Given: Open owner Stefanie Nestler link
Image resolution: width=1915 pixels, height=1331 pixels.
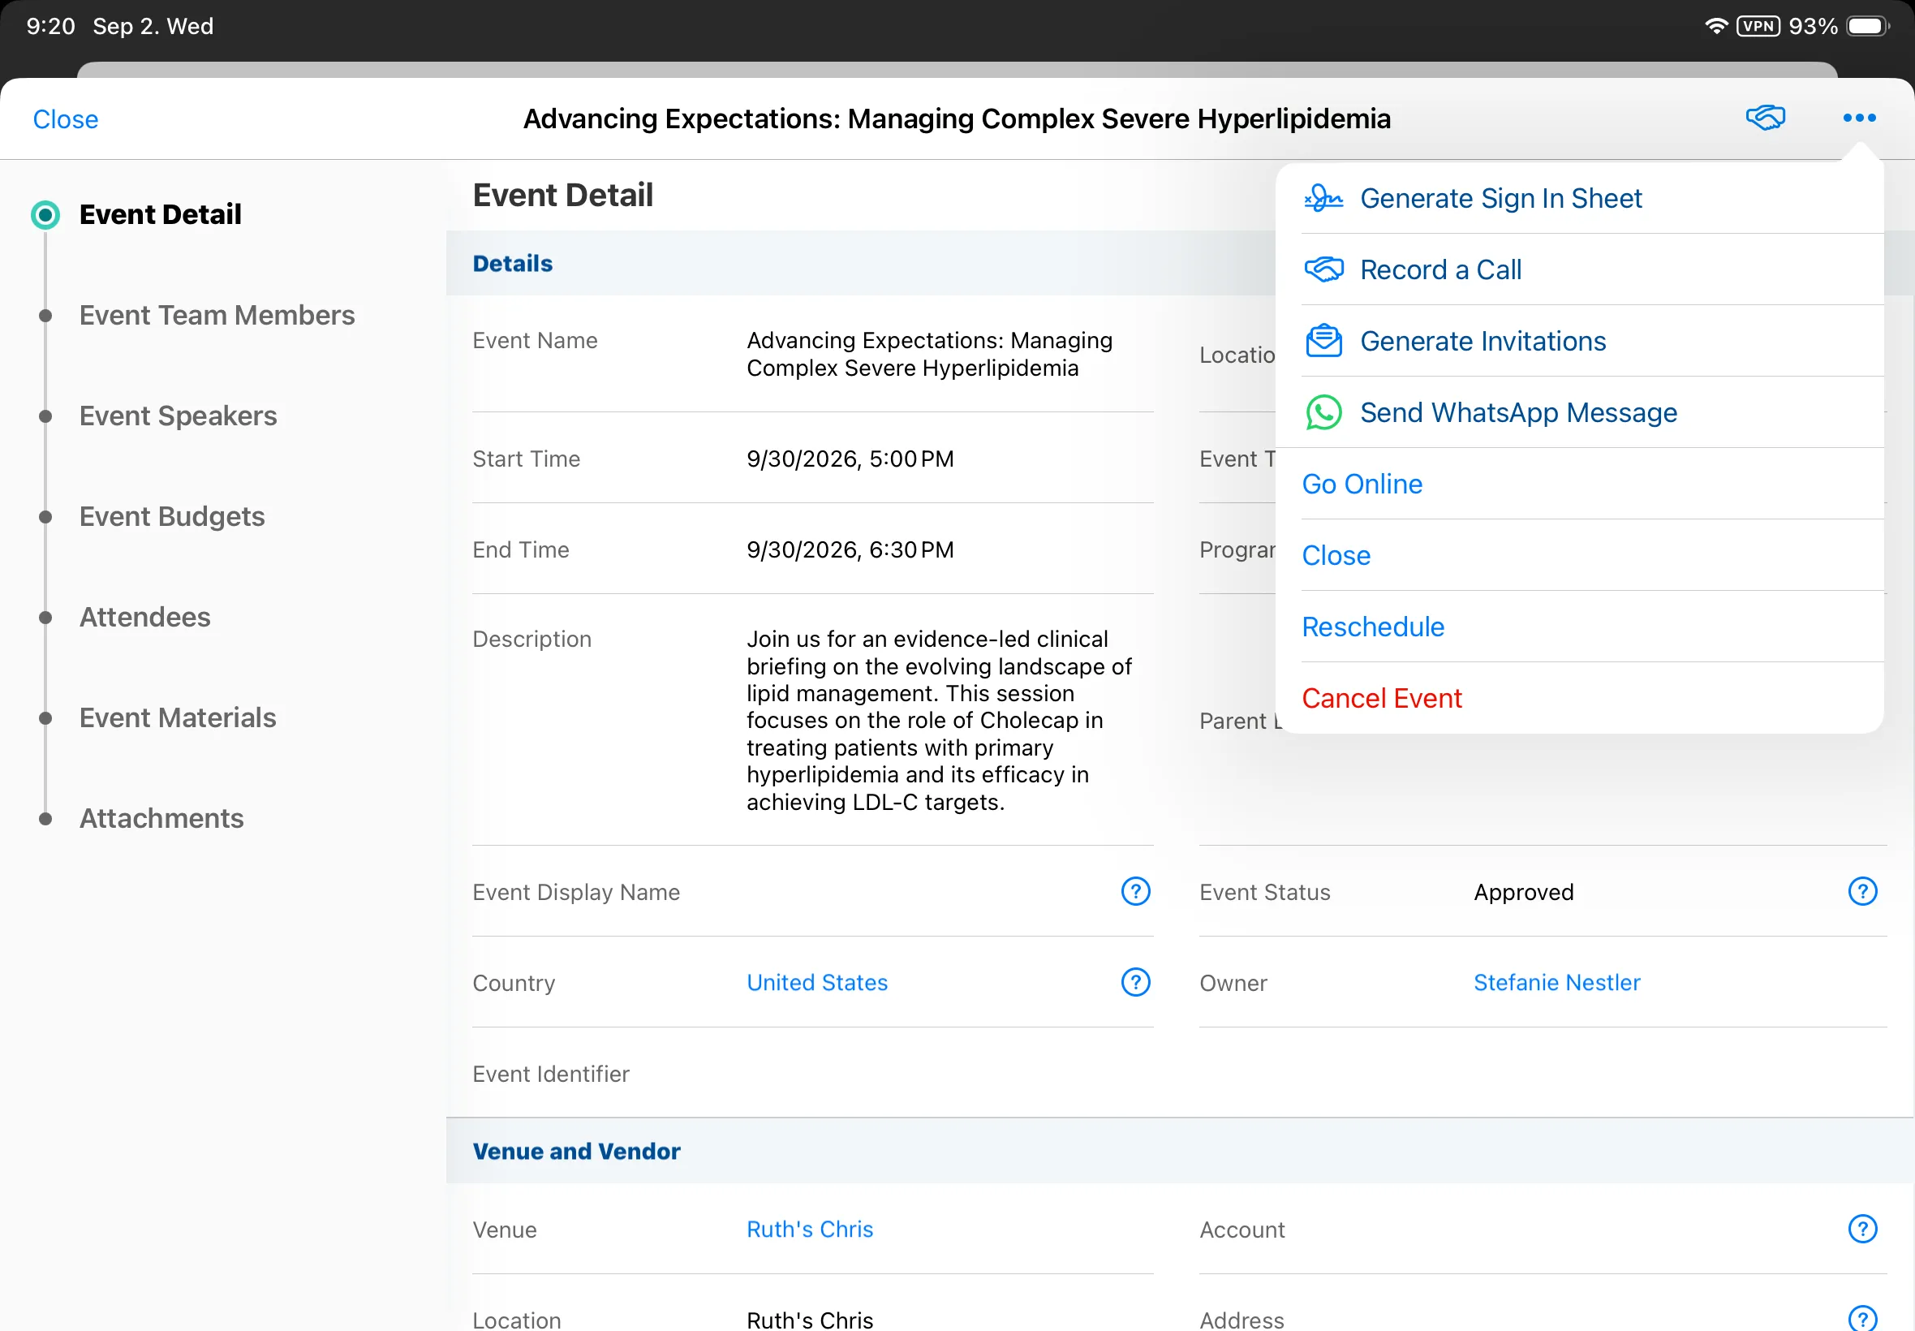Looking at the screenshot, I should [x=1556, y=982].
